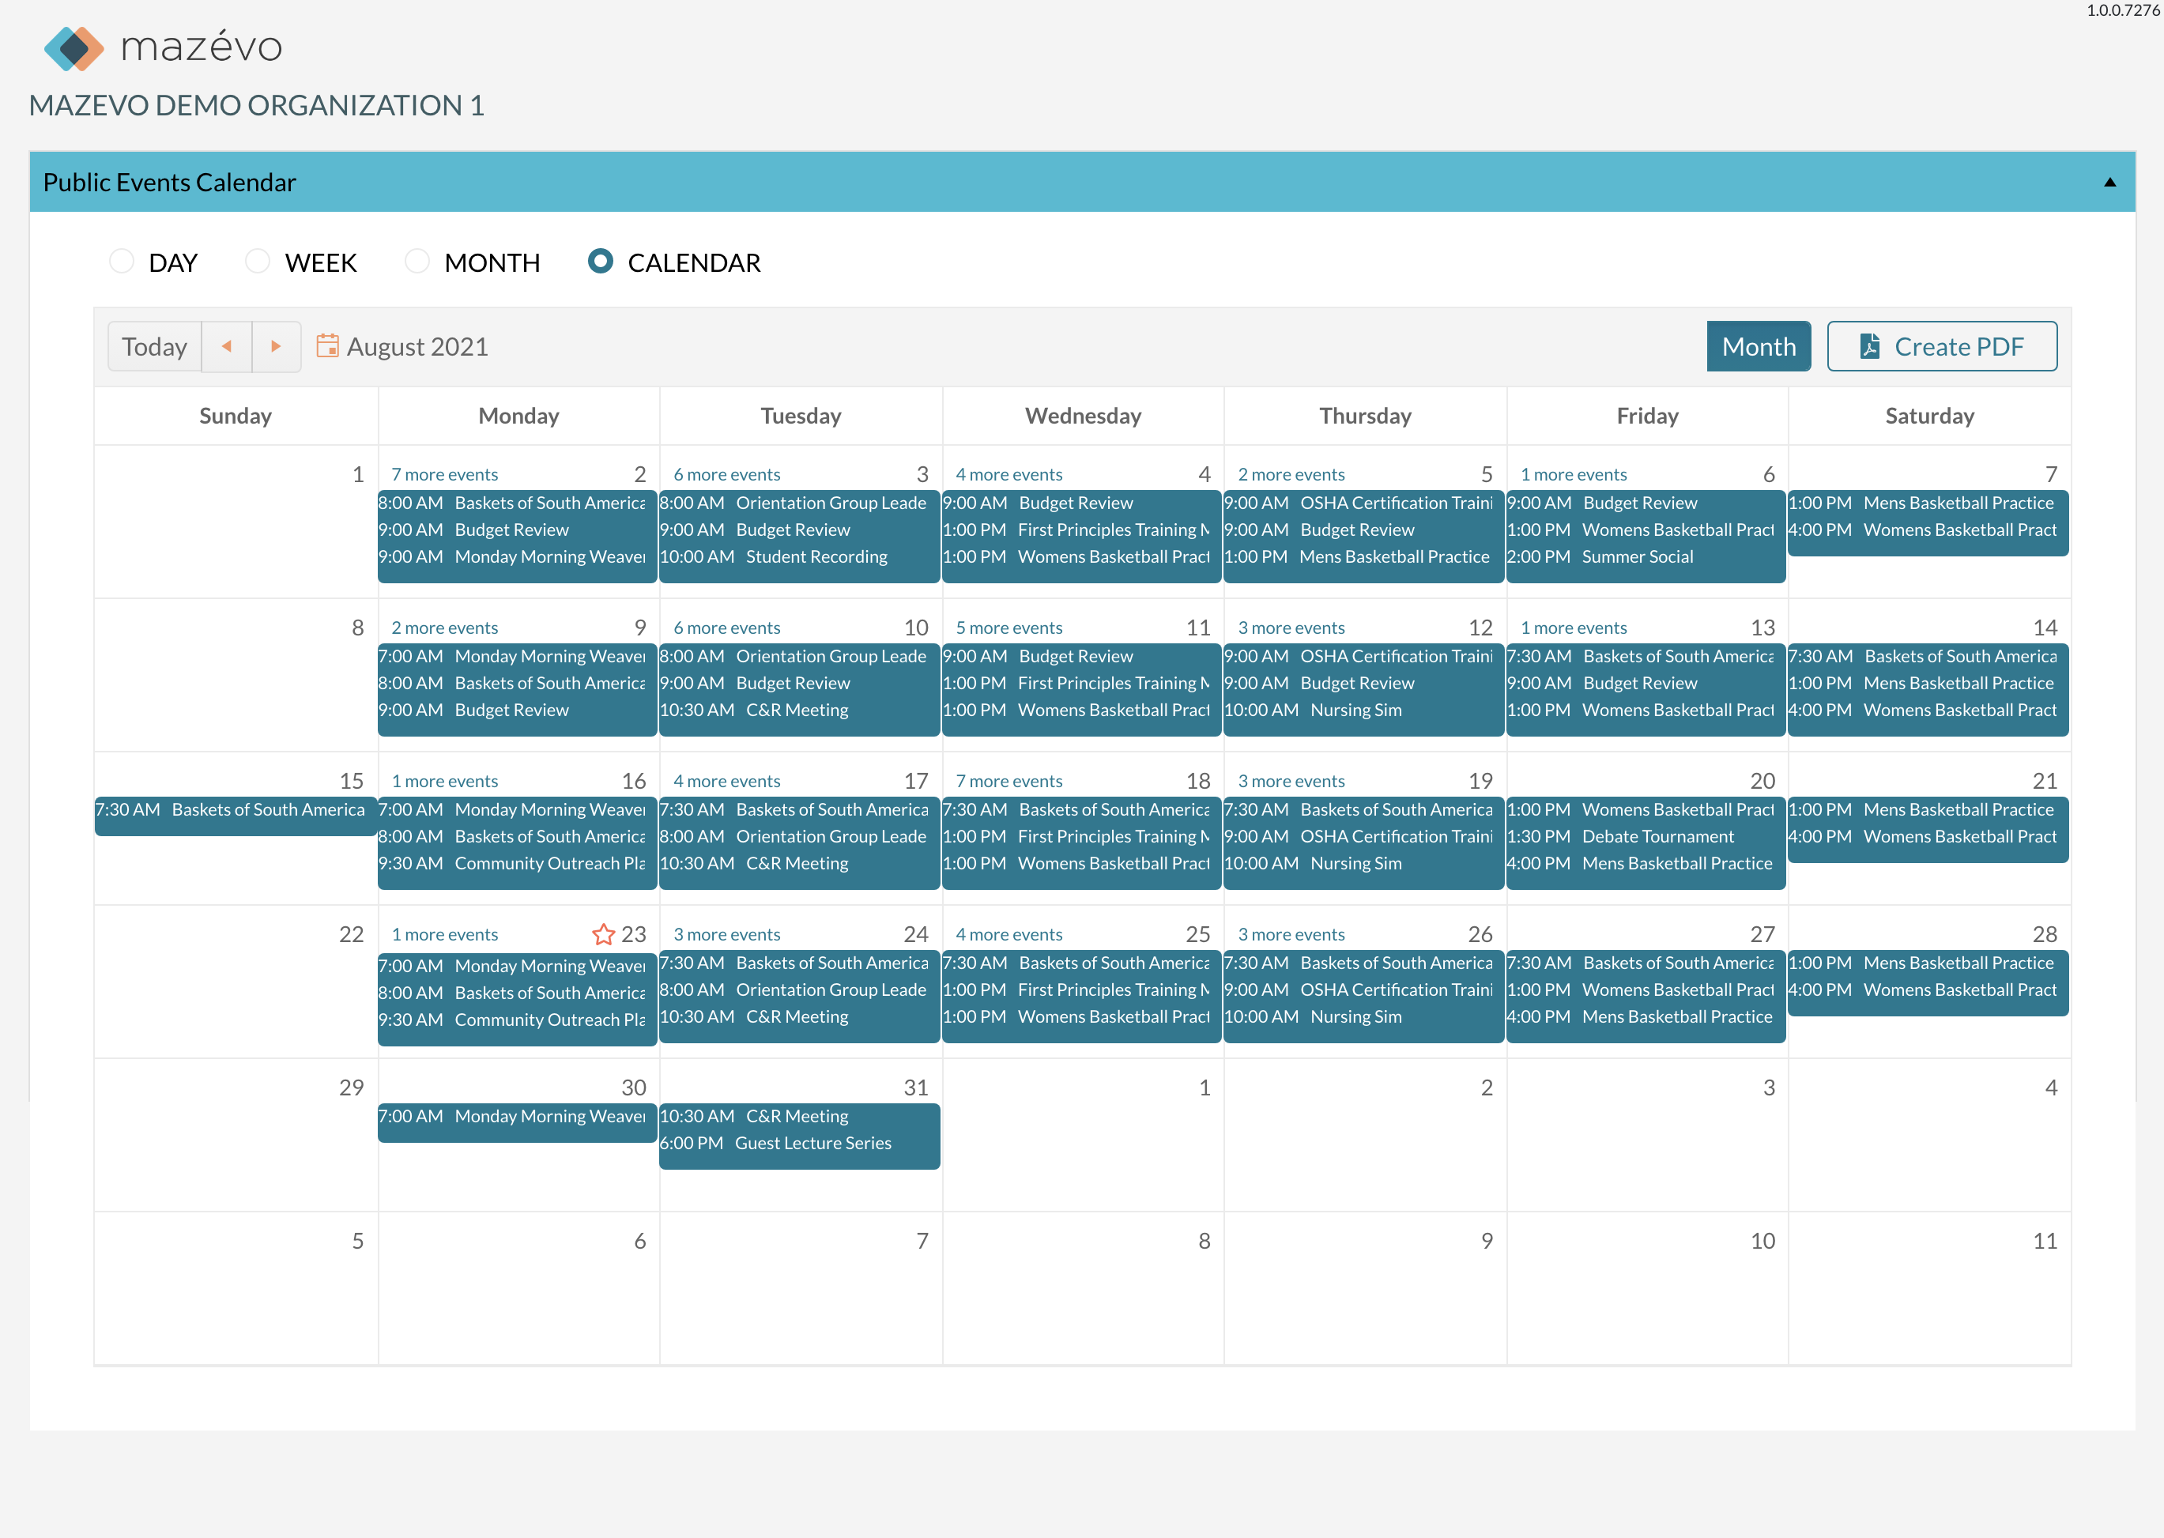Open Mens Basketball Practice on August 7

click(x=1927, y=503)
